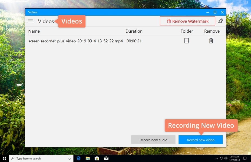Screen dimensions: 251x162
Task: Open File Explorer from taskbar
Action: (x=88, y=158)
